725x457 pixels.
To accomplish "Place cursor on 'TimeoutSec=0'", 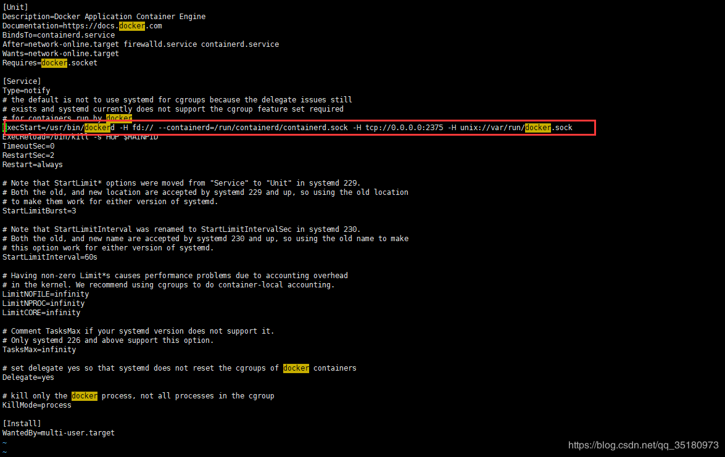I will (28, 146).
